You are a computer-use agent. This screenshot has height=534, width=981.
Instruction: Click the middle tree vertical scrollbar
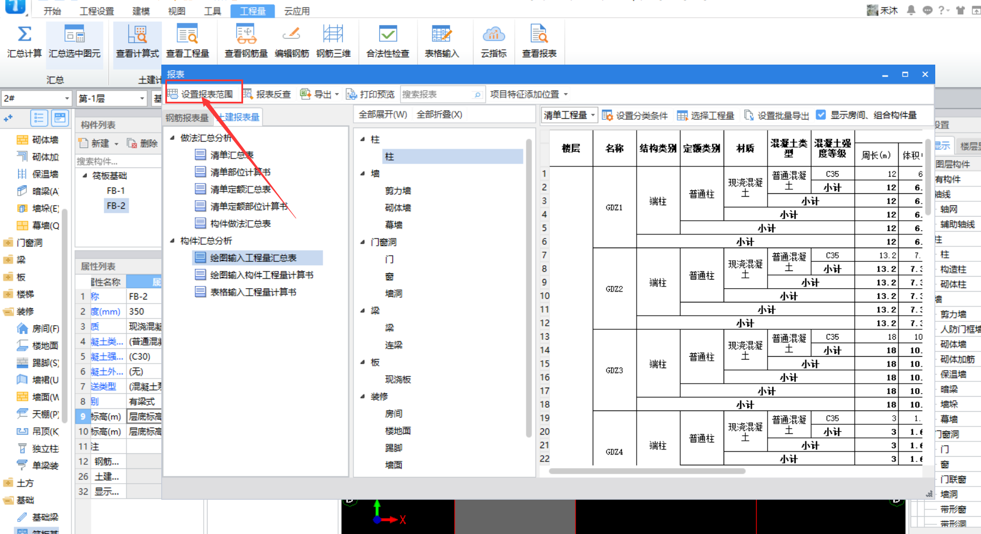point(529,289)
